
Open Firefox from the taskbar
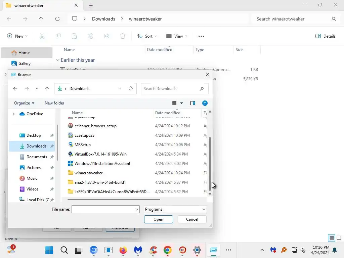[123, 250]
